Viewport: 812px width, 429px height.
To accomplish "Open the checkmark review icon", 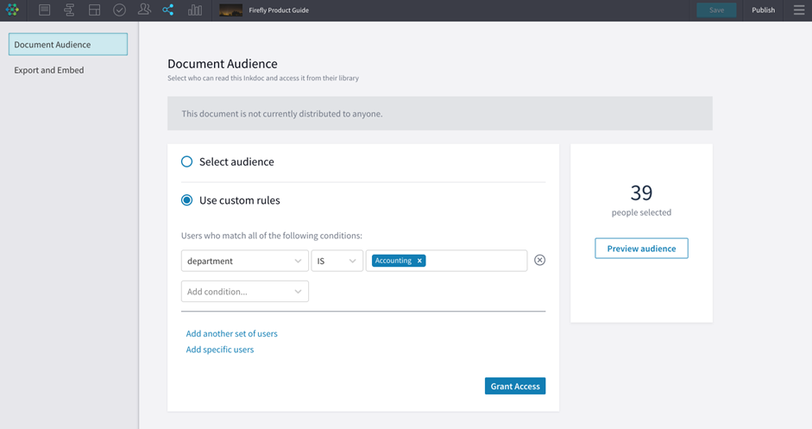I will coord(119,10).
